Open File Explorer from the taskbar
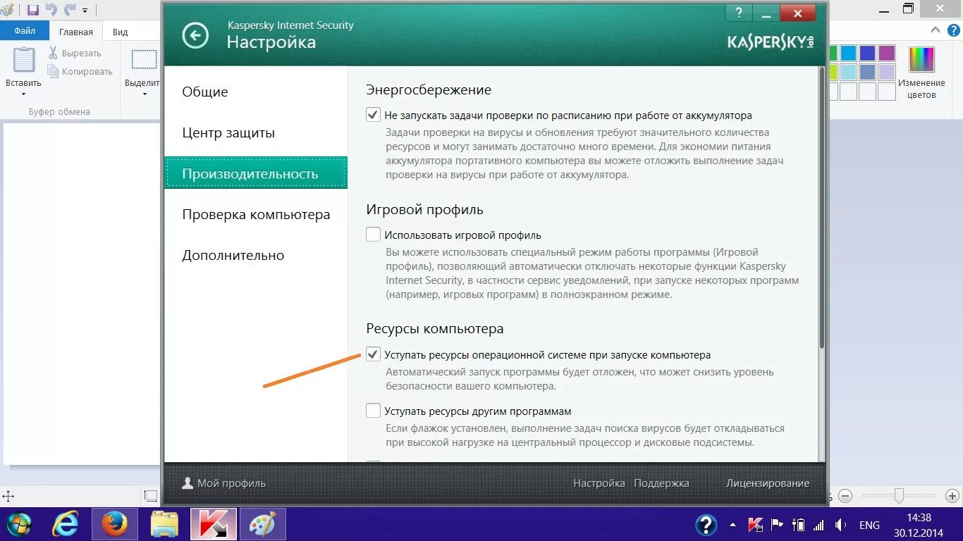Screen dimensions: 963x541 click(164, 524)
